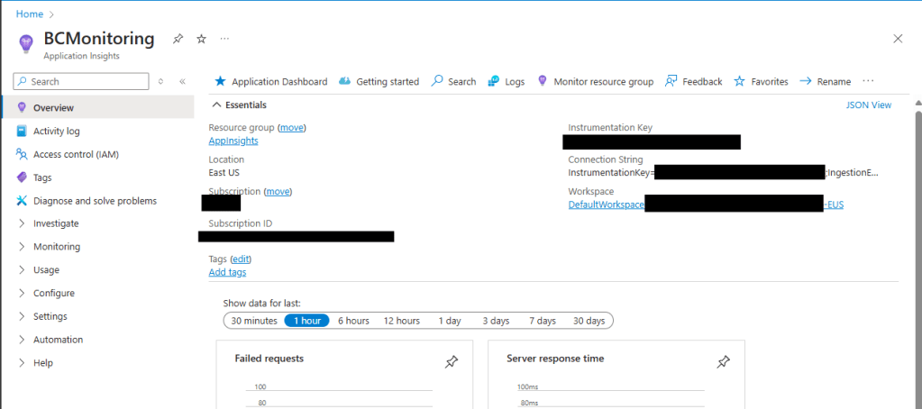The height and width of the screenshot is (409, 922).
Task: Pin the Failed requests chart
Action: (x=452, y=361)
